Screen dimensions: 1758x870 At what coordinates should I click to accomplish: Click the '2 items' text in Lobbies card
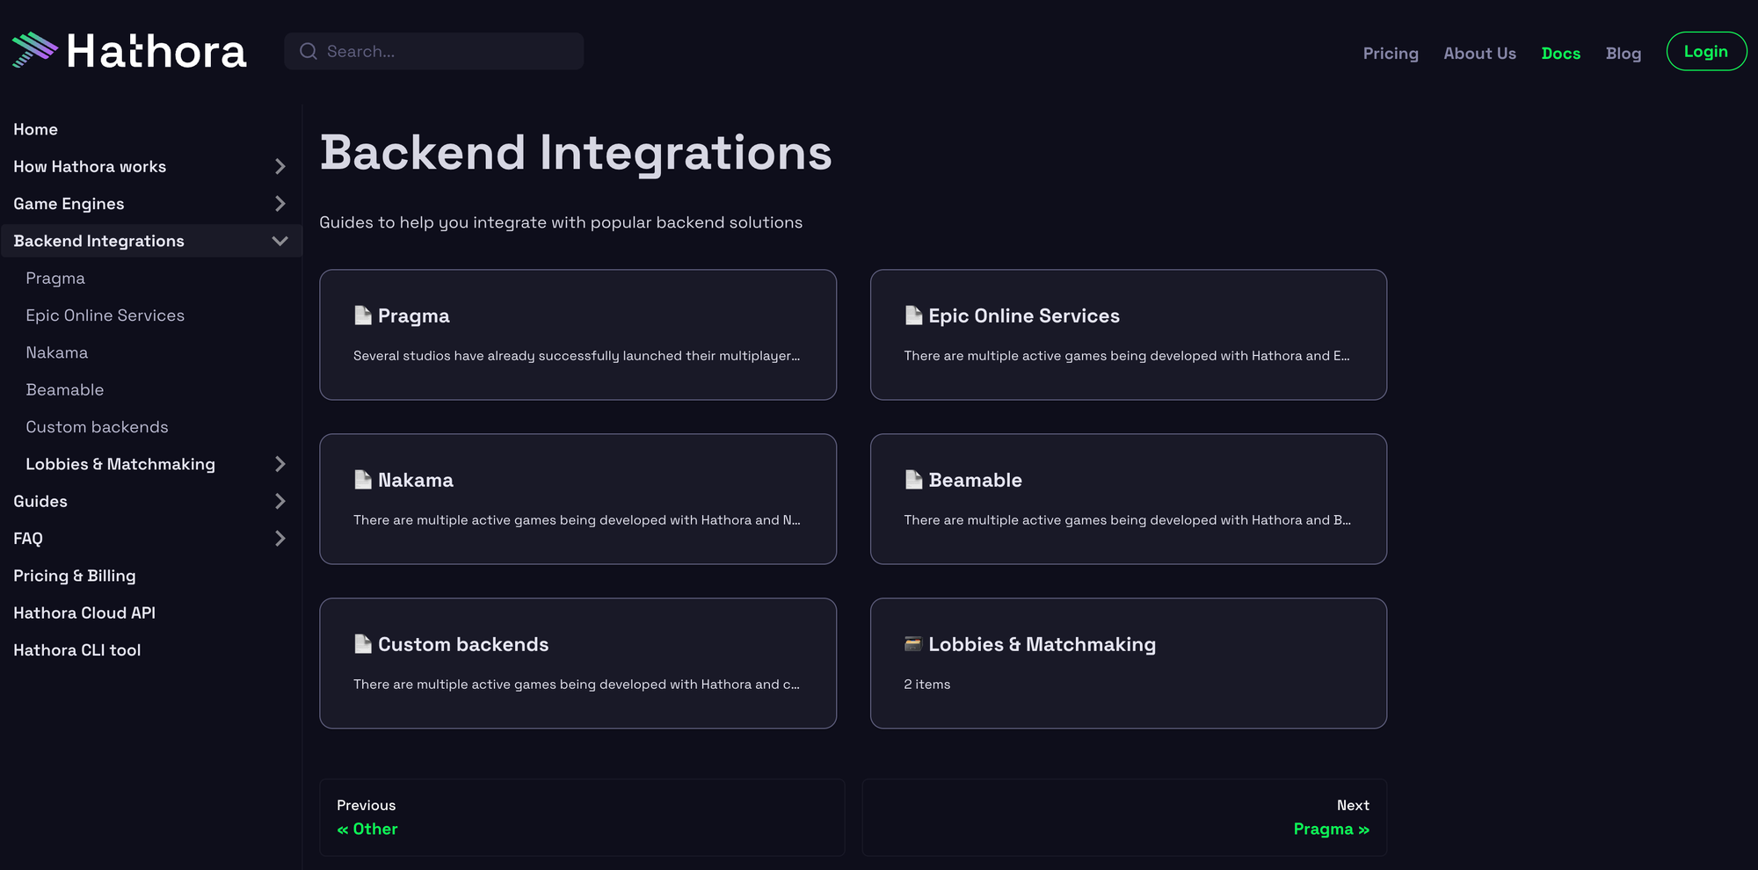927,685
